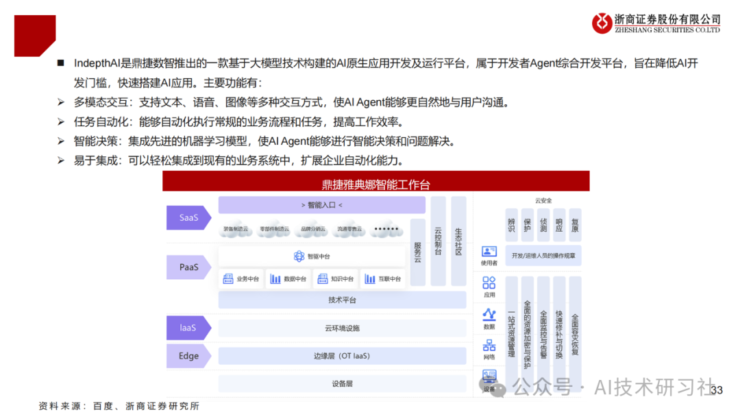Click the 网络 network icon
This screenshot has height=417, width=740.
[489, 346]
